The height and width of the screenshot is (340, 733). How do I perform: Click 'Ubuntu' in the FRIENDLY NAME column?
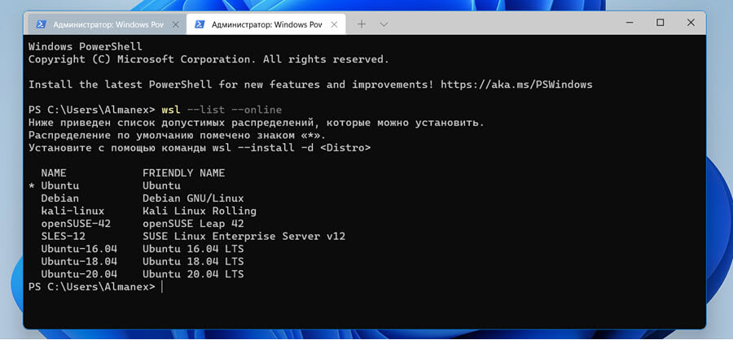[162, 186]
